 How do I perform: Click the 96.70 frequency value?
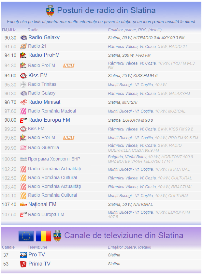pos(10,102)
